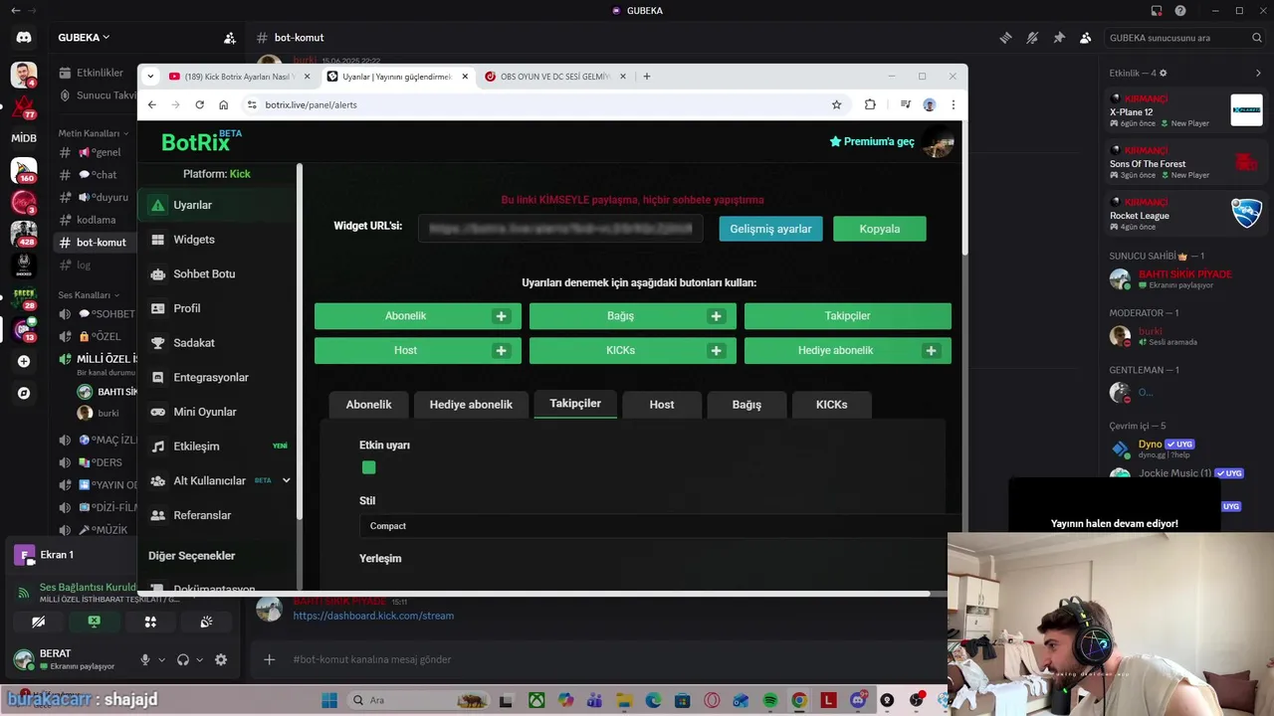This screenshot has height=716, width=1274.
Task: Go to Chrome home page icon
Action: 224,104
